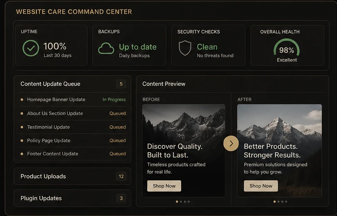Click the UPTIME card label
Image resolution: width=337 pixels, height=216 pixels.
pyautogui.click(x=29, y=32)
